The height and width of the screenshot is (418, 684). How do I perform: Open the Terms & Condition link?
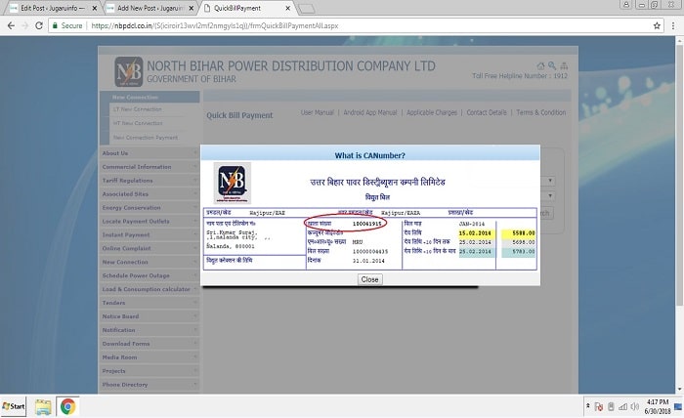(541, 112)
